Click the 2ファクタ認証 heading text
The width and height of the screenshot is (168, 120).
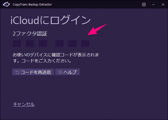tap(30, 34)
